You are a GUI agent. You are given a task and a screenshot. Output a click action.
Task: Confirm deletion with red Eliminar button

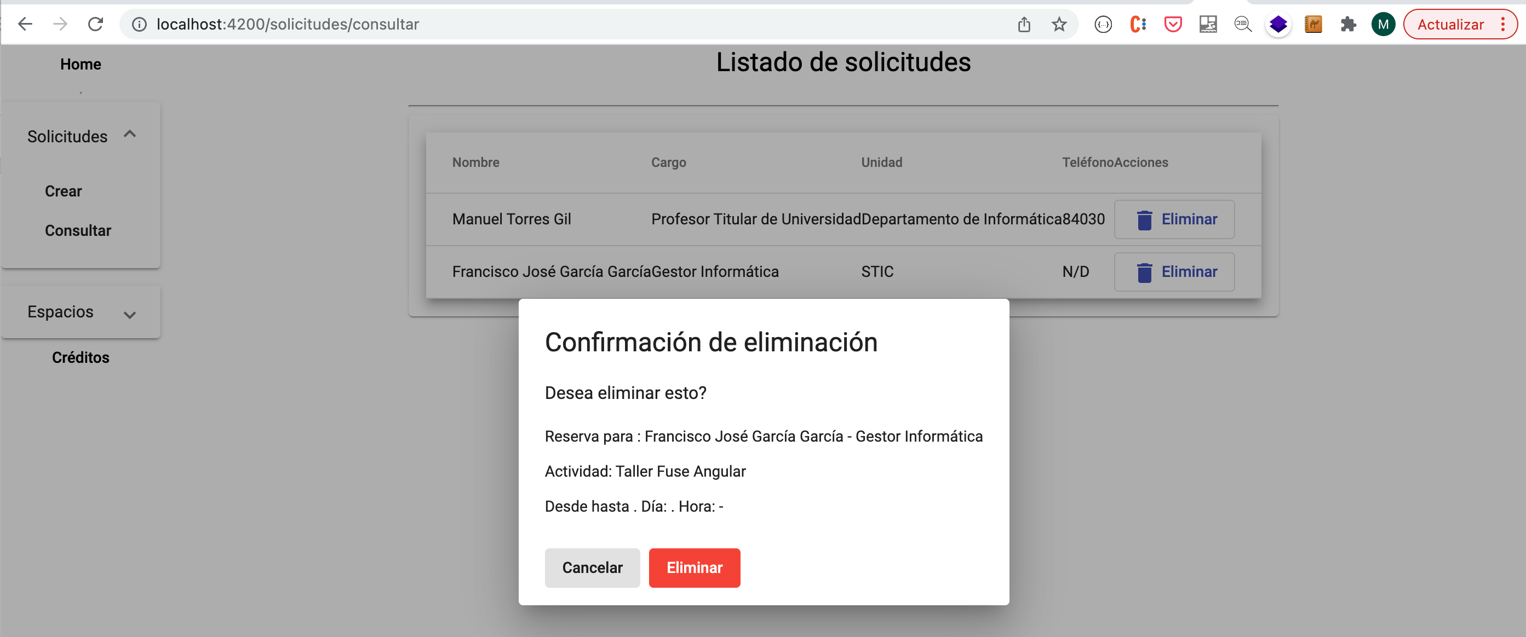point(695,567)
